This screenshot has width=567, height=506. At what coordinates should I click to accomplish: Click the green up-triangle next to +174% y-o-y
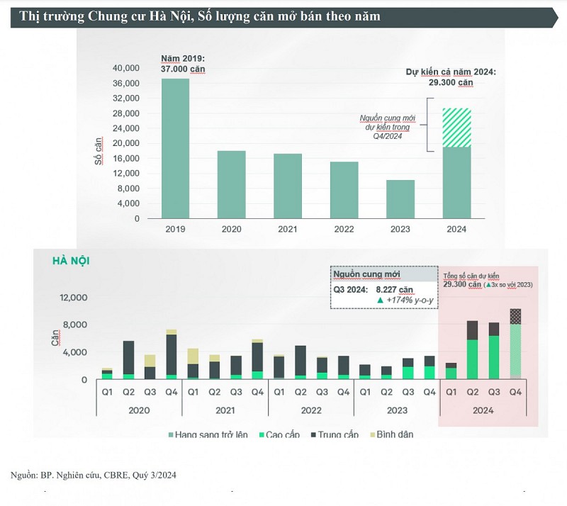(x=380, y=300)
